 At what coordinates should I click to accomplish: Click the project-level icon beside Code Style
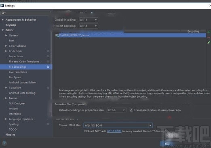click(48, 51)
